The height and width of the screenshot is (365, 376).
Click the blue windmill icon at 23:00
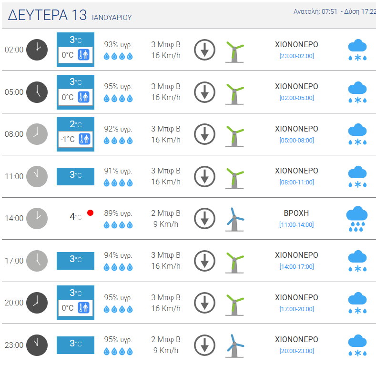[x=235, y=346]
